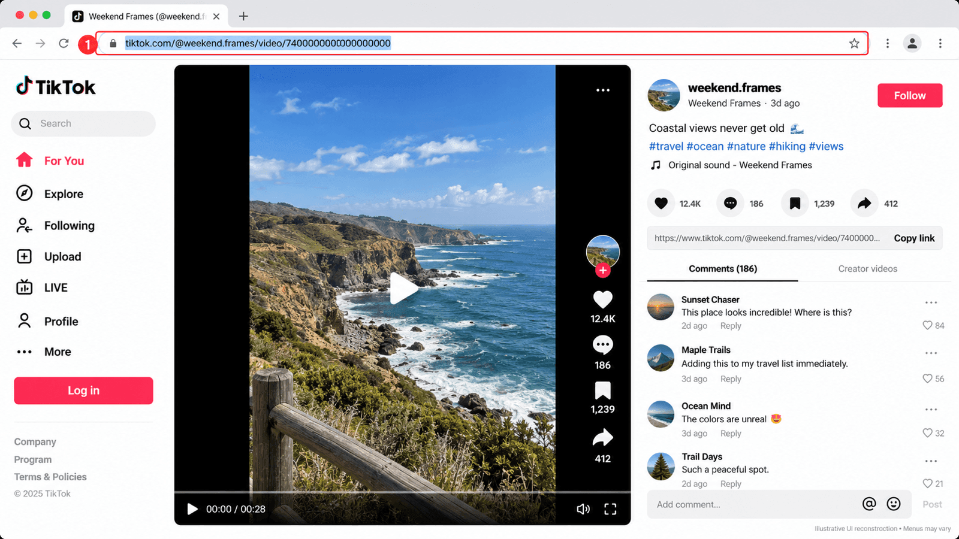Bookmark this page with star icon
The height and width of the screenshot is (539, 959).
[x=854, y=43]
